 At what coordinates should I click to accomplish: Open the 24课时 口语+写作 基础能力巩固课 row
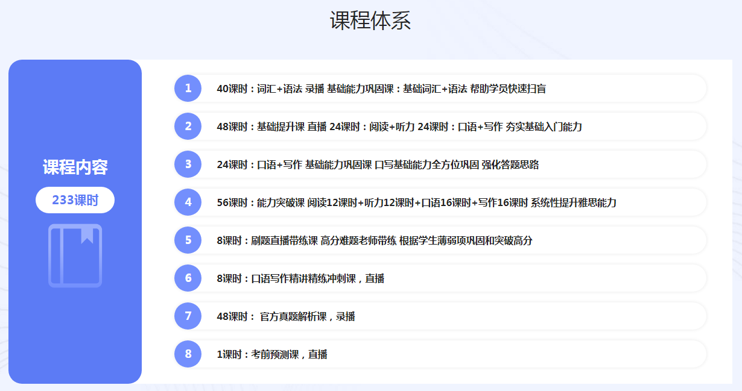tap(378, 164)
